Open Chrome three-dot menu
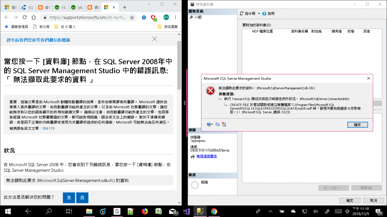387x217 pixels. (x=175, y=17)
